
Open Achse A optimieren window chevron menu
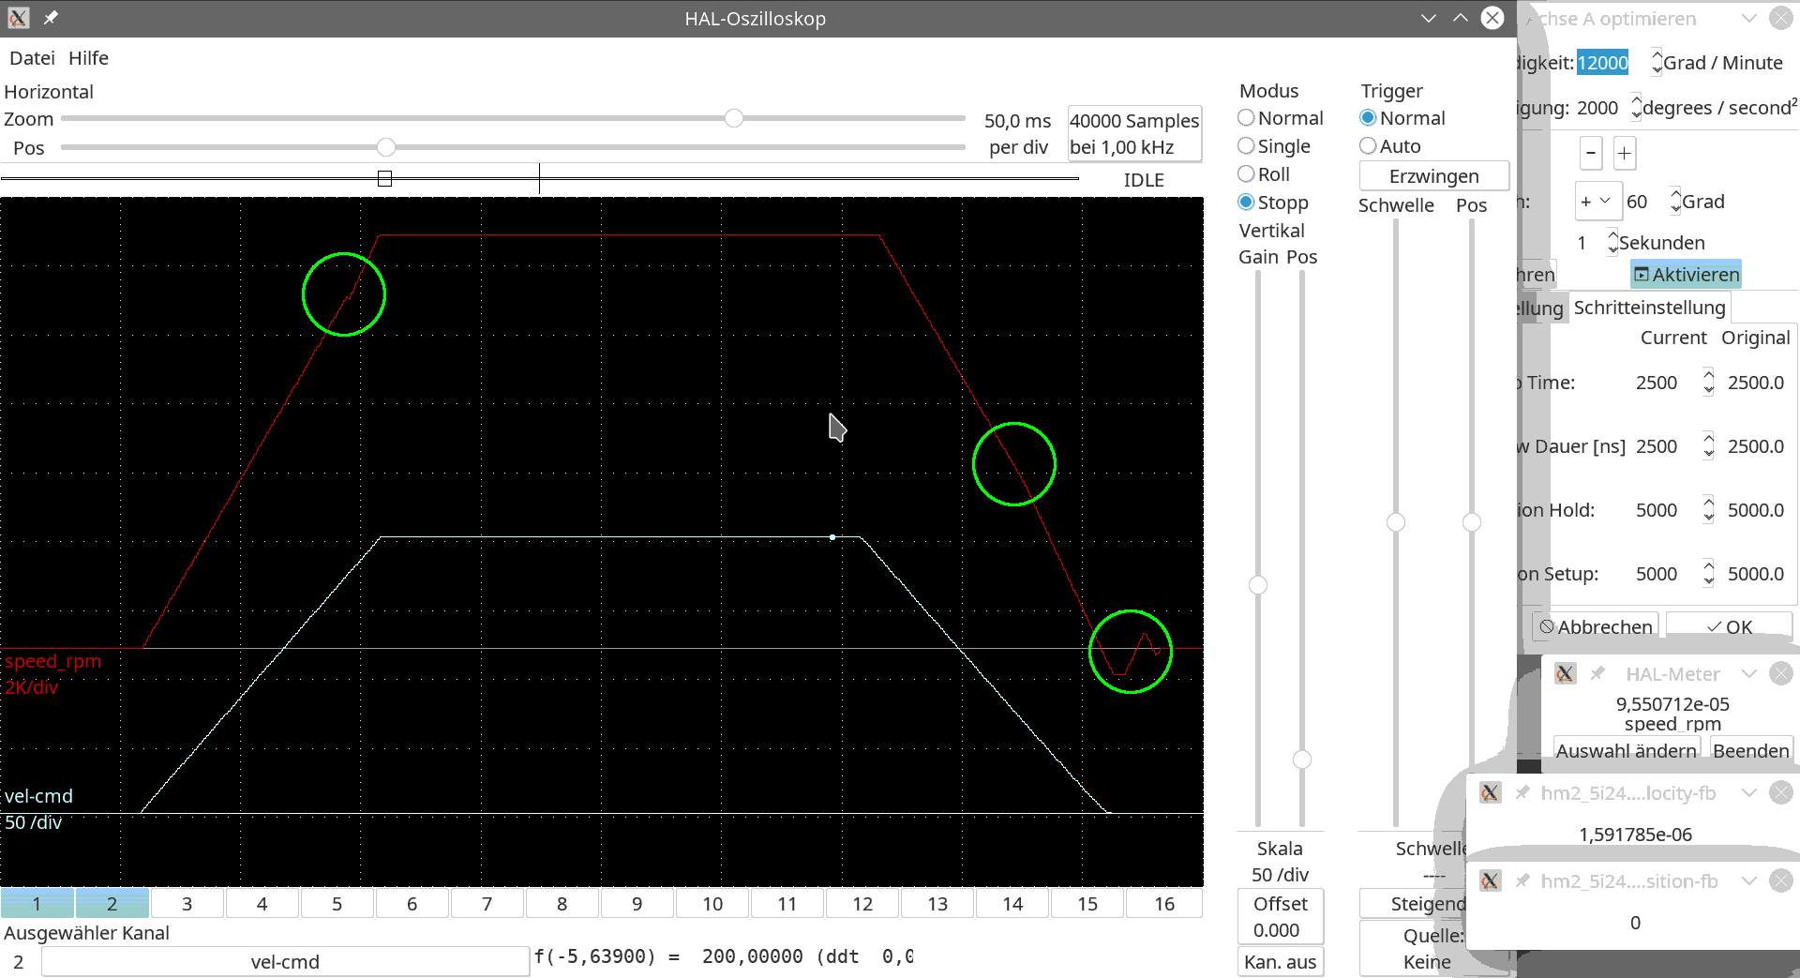(1749, 18)
